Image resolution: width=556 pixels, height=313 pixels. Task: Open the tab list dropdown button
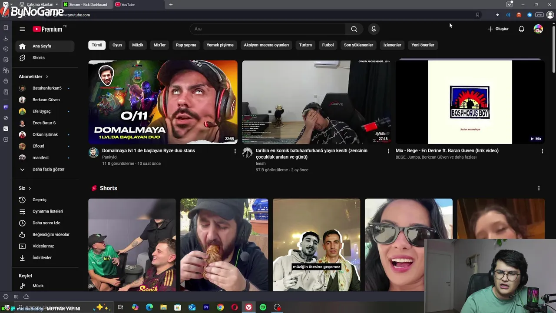click(x=510, y=4)
